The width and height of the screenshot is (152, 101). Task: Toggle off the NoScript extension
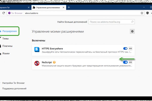[x=125, y=62]
